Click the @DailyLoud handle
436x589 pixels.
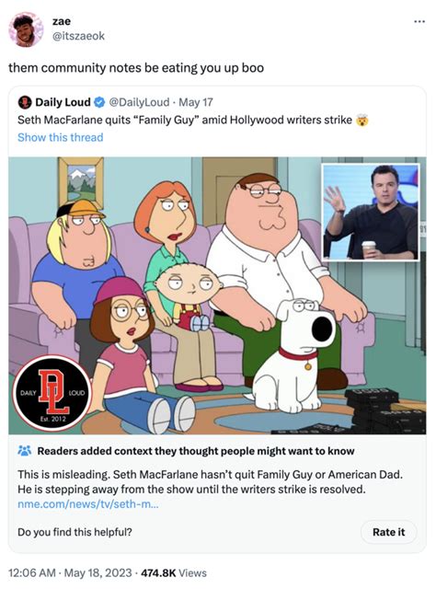[139, 102]
